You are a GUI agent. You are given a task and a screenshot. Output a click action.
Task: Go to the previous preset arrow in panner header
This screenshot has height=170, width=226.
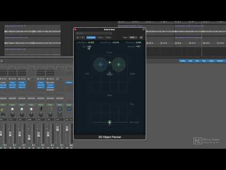pos(78,37)
